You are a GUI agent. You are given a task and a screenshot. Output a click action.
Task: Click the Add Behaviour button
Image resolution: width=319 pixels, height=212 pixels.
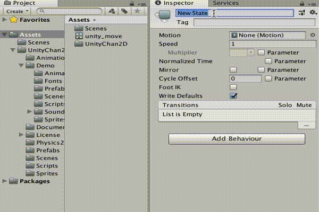coord(237,139)
